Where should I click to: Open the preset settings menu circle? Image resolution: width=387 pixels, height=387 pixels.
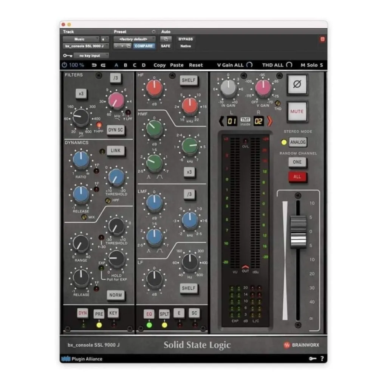(153, 32)
